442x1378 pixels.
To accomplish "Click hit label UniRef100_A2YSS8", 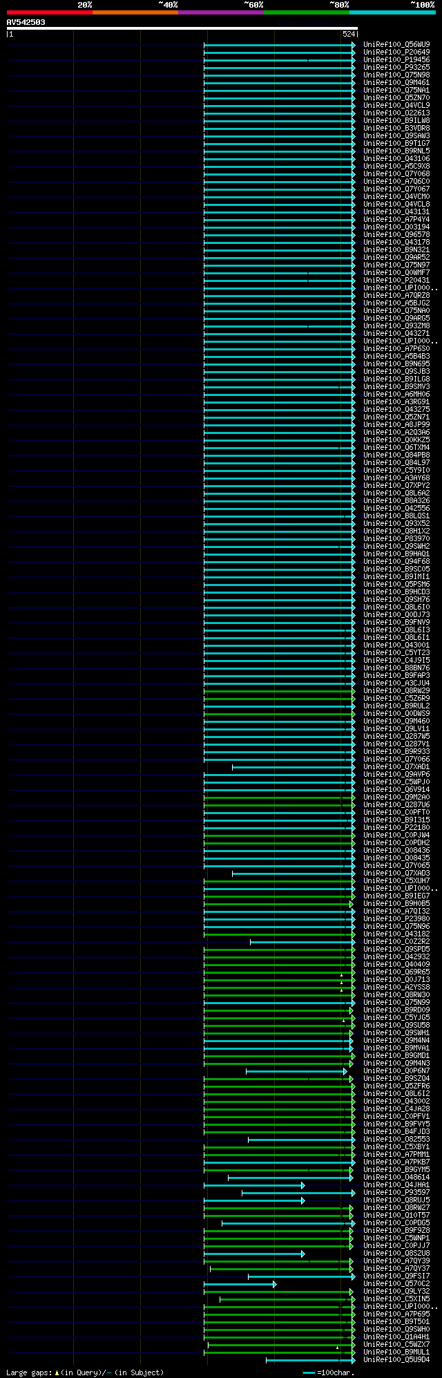I will [396, 987].
